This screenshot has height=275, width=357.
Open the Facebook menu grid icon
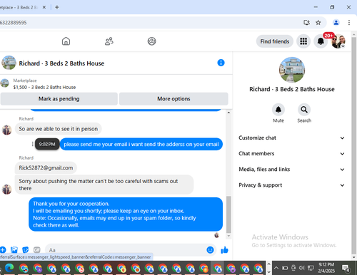(x=303, y=41)
